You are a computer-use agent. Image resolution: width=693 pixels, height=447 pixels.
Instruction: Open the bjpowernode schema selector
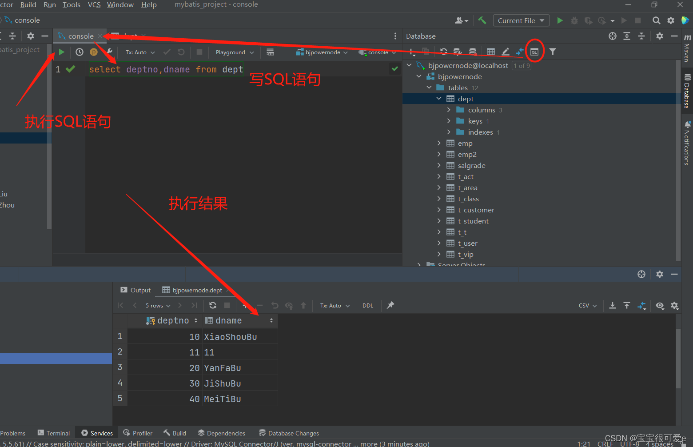(x=323, y=52)
